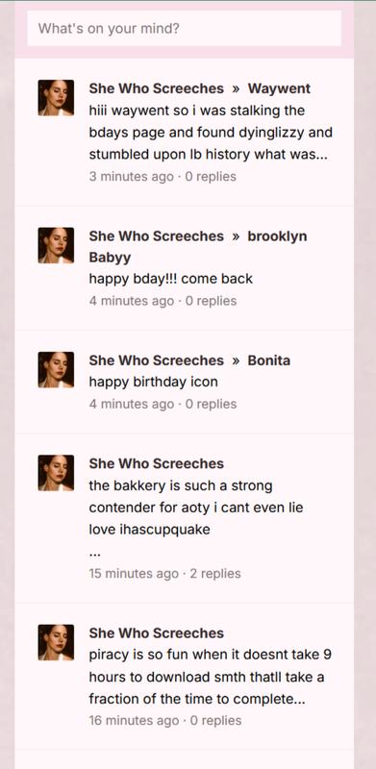Open She Who Screeches profile on Waywent post
376x769 pixels.
pyautogui.click(x=156, y=88)
